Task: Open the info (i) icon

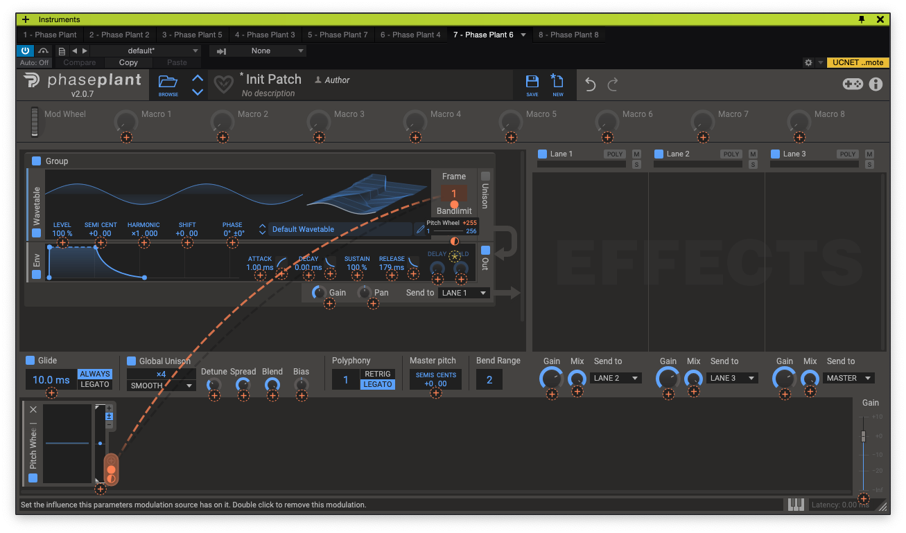Action: (876, 84)
